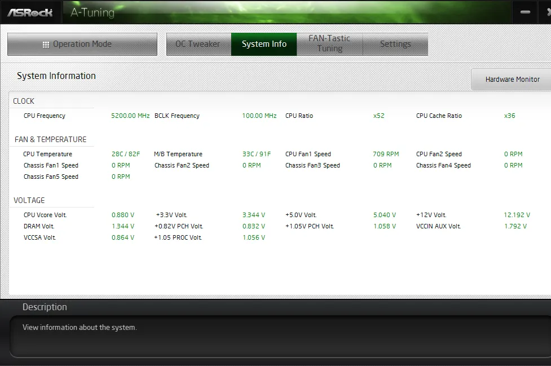Select the +1.05V PCH Volt. label
This screenshot has width=551, height=366.
[310, 226]
